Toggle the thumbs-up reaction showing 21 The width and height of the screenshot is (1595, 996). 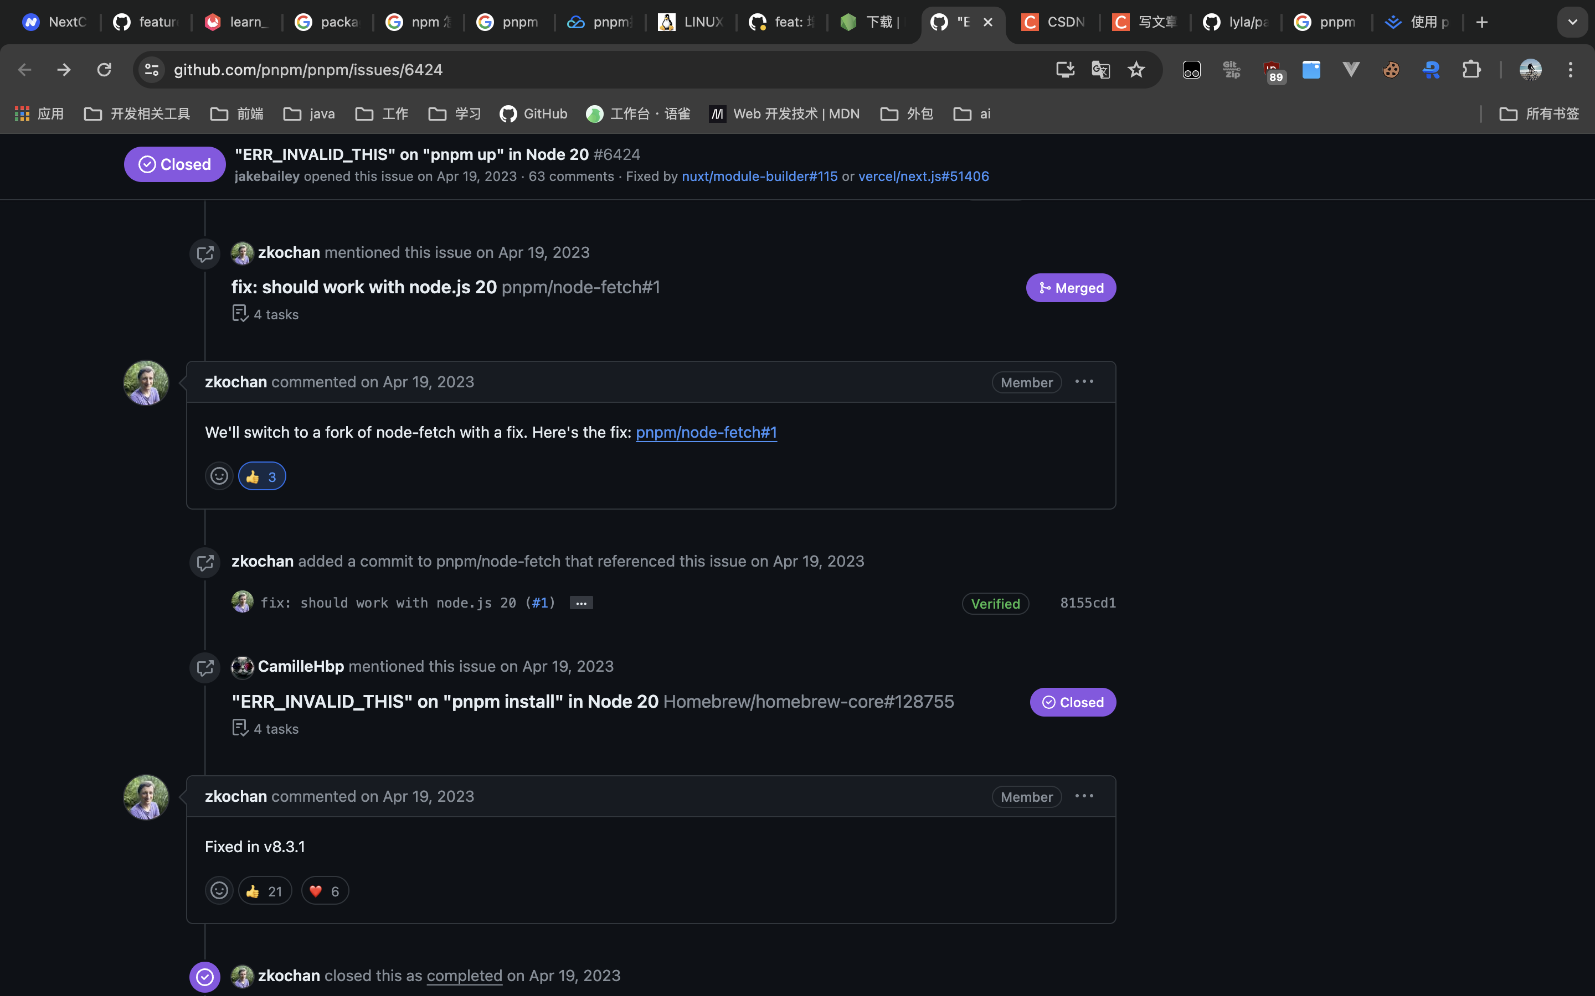tap(264, 890)
